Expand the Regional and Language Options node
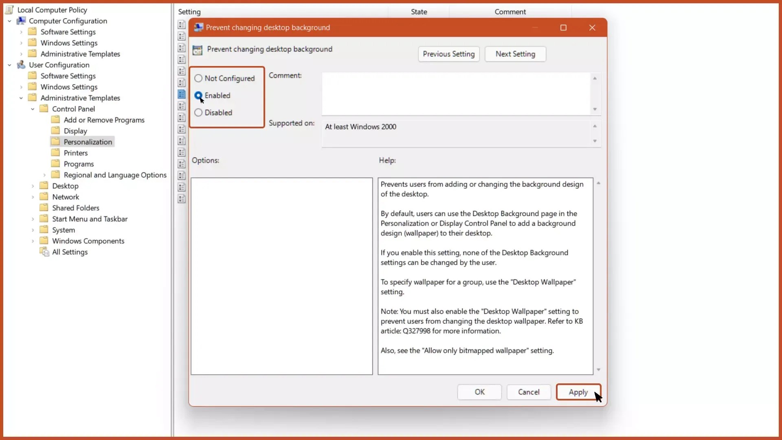Viewport: 782px width, 440px height. click(x=44, y=175)
